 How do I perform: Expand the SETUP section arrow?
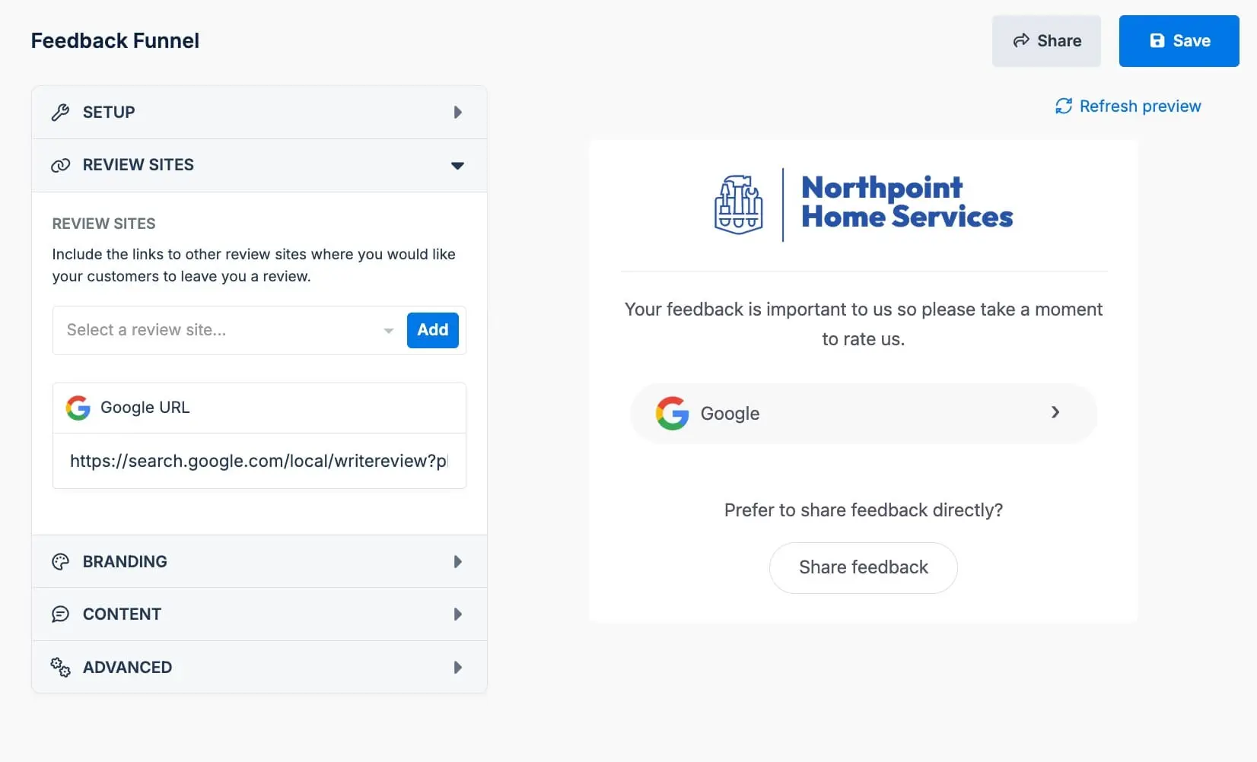coord(458,113)
